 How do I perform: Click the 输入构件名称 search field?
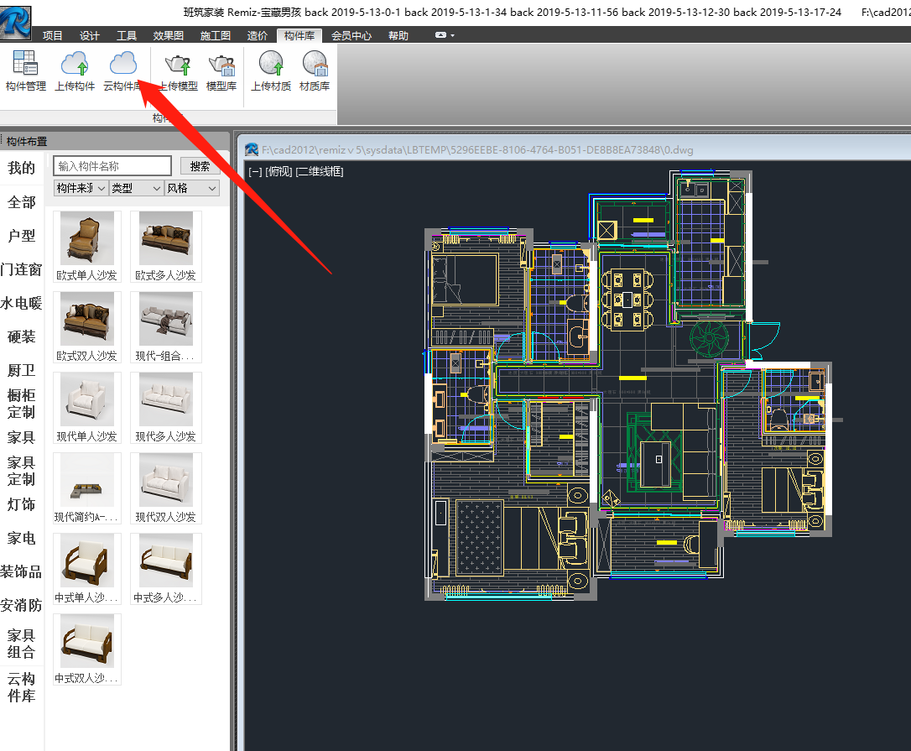[x=112, y=166]
